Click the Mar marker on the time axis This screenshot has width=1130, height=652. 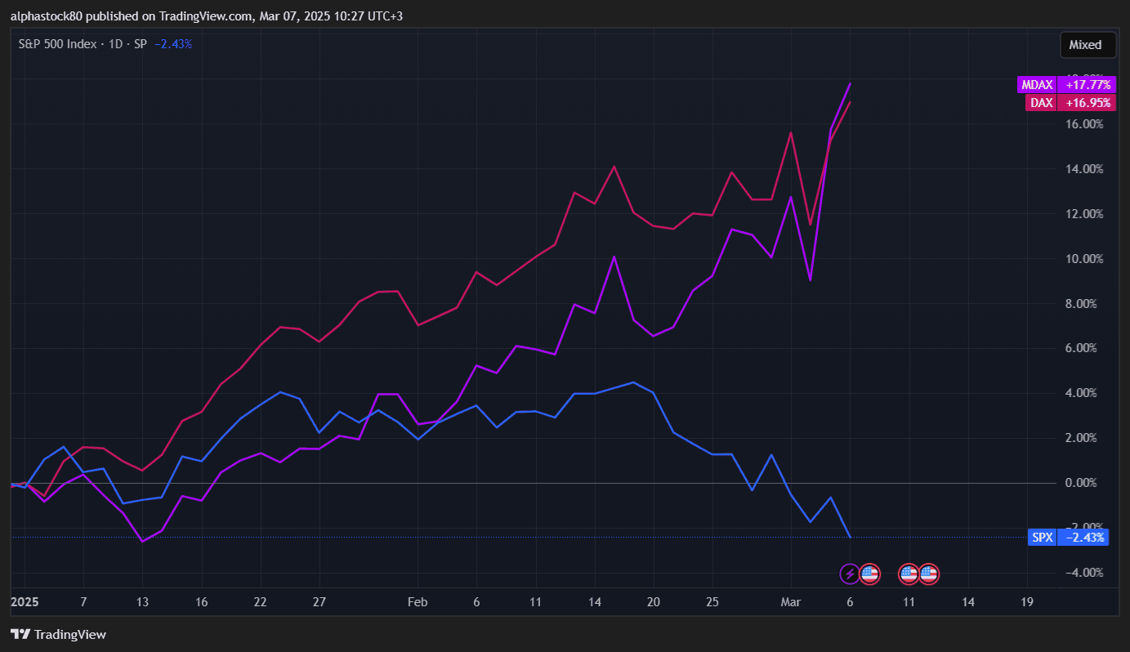click(x=791, y=602)
